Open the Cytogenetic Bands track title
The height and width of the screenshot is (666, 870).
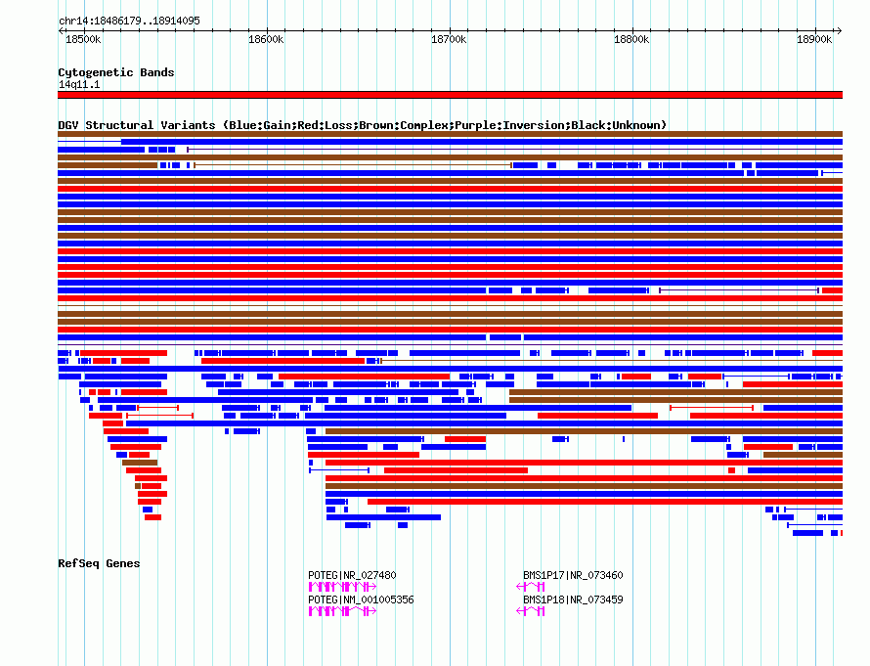tap(116, 72)
